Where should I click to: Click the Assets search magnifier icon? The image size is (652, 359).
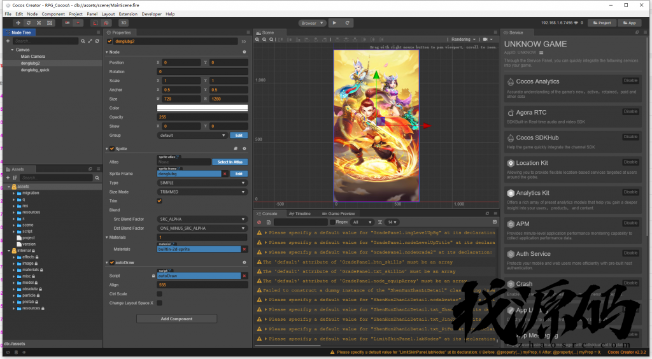pos(97,178)
